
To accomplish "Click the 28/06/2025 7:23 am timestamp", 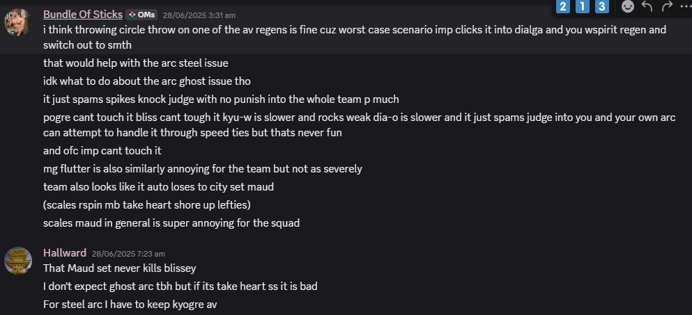I will pos(128,254).
